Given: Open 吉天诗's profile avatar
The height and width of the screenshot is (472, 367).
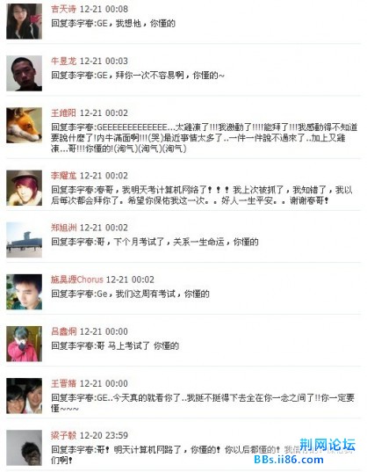Looking at the screenshot, I should tap(24, 21).
